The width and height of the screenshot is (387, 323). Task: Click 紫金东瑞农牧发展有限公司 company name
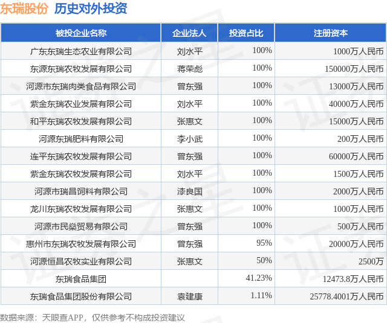pos(81,174)
